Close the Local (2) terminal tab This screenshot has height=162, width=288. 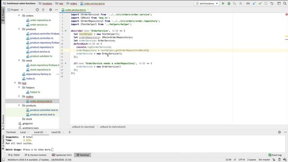(45, 132)
